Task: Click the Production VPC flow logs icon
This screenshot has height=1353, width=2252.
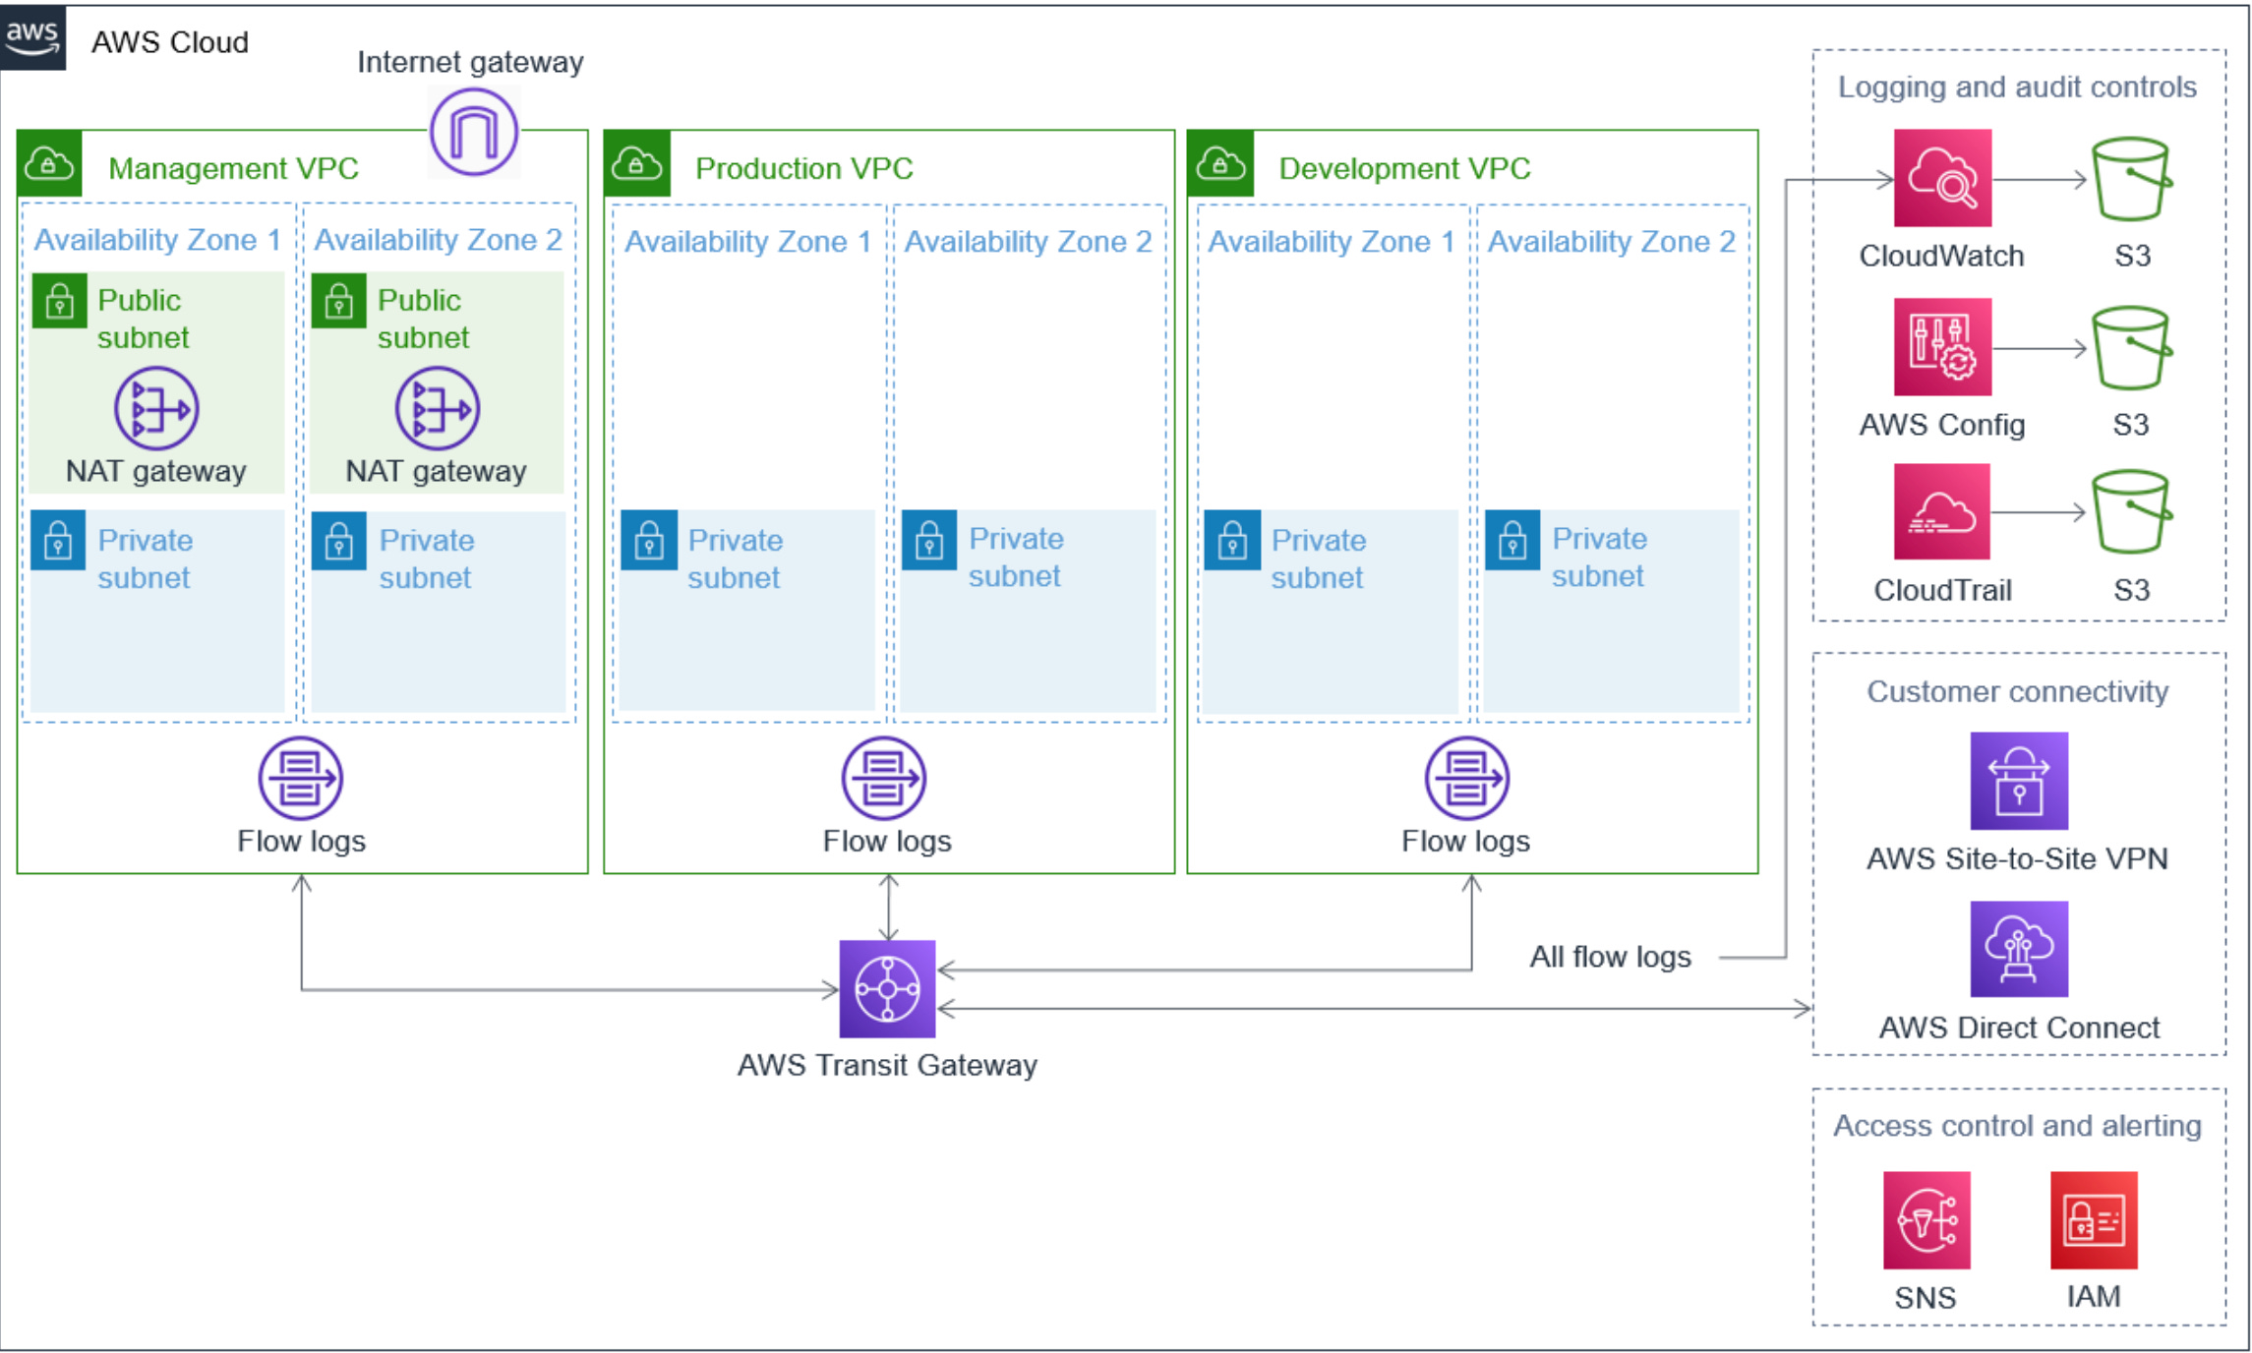Action: coord(884,779)
